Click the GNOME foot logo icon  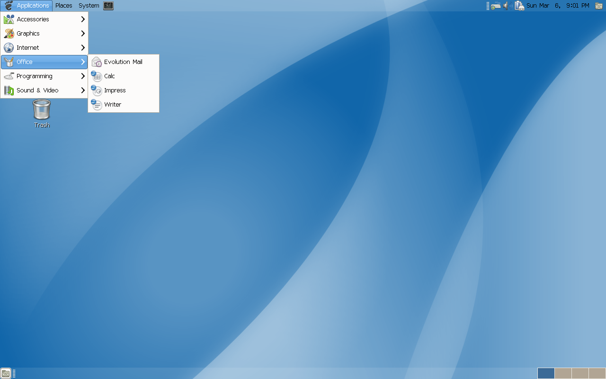(x=9, y=6)
